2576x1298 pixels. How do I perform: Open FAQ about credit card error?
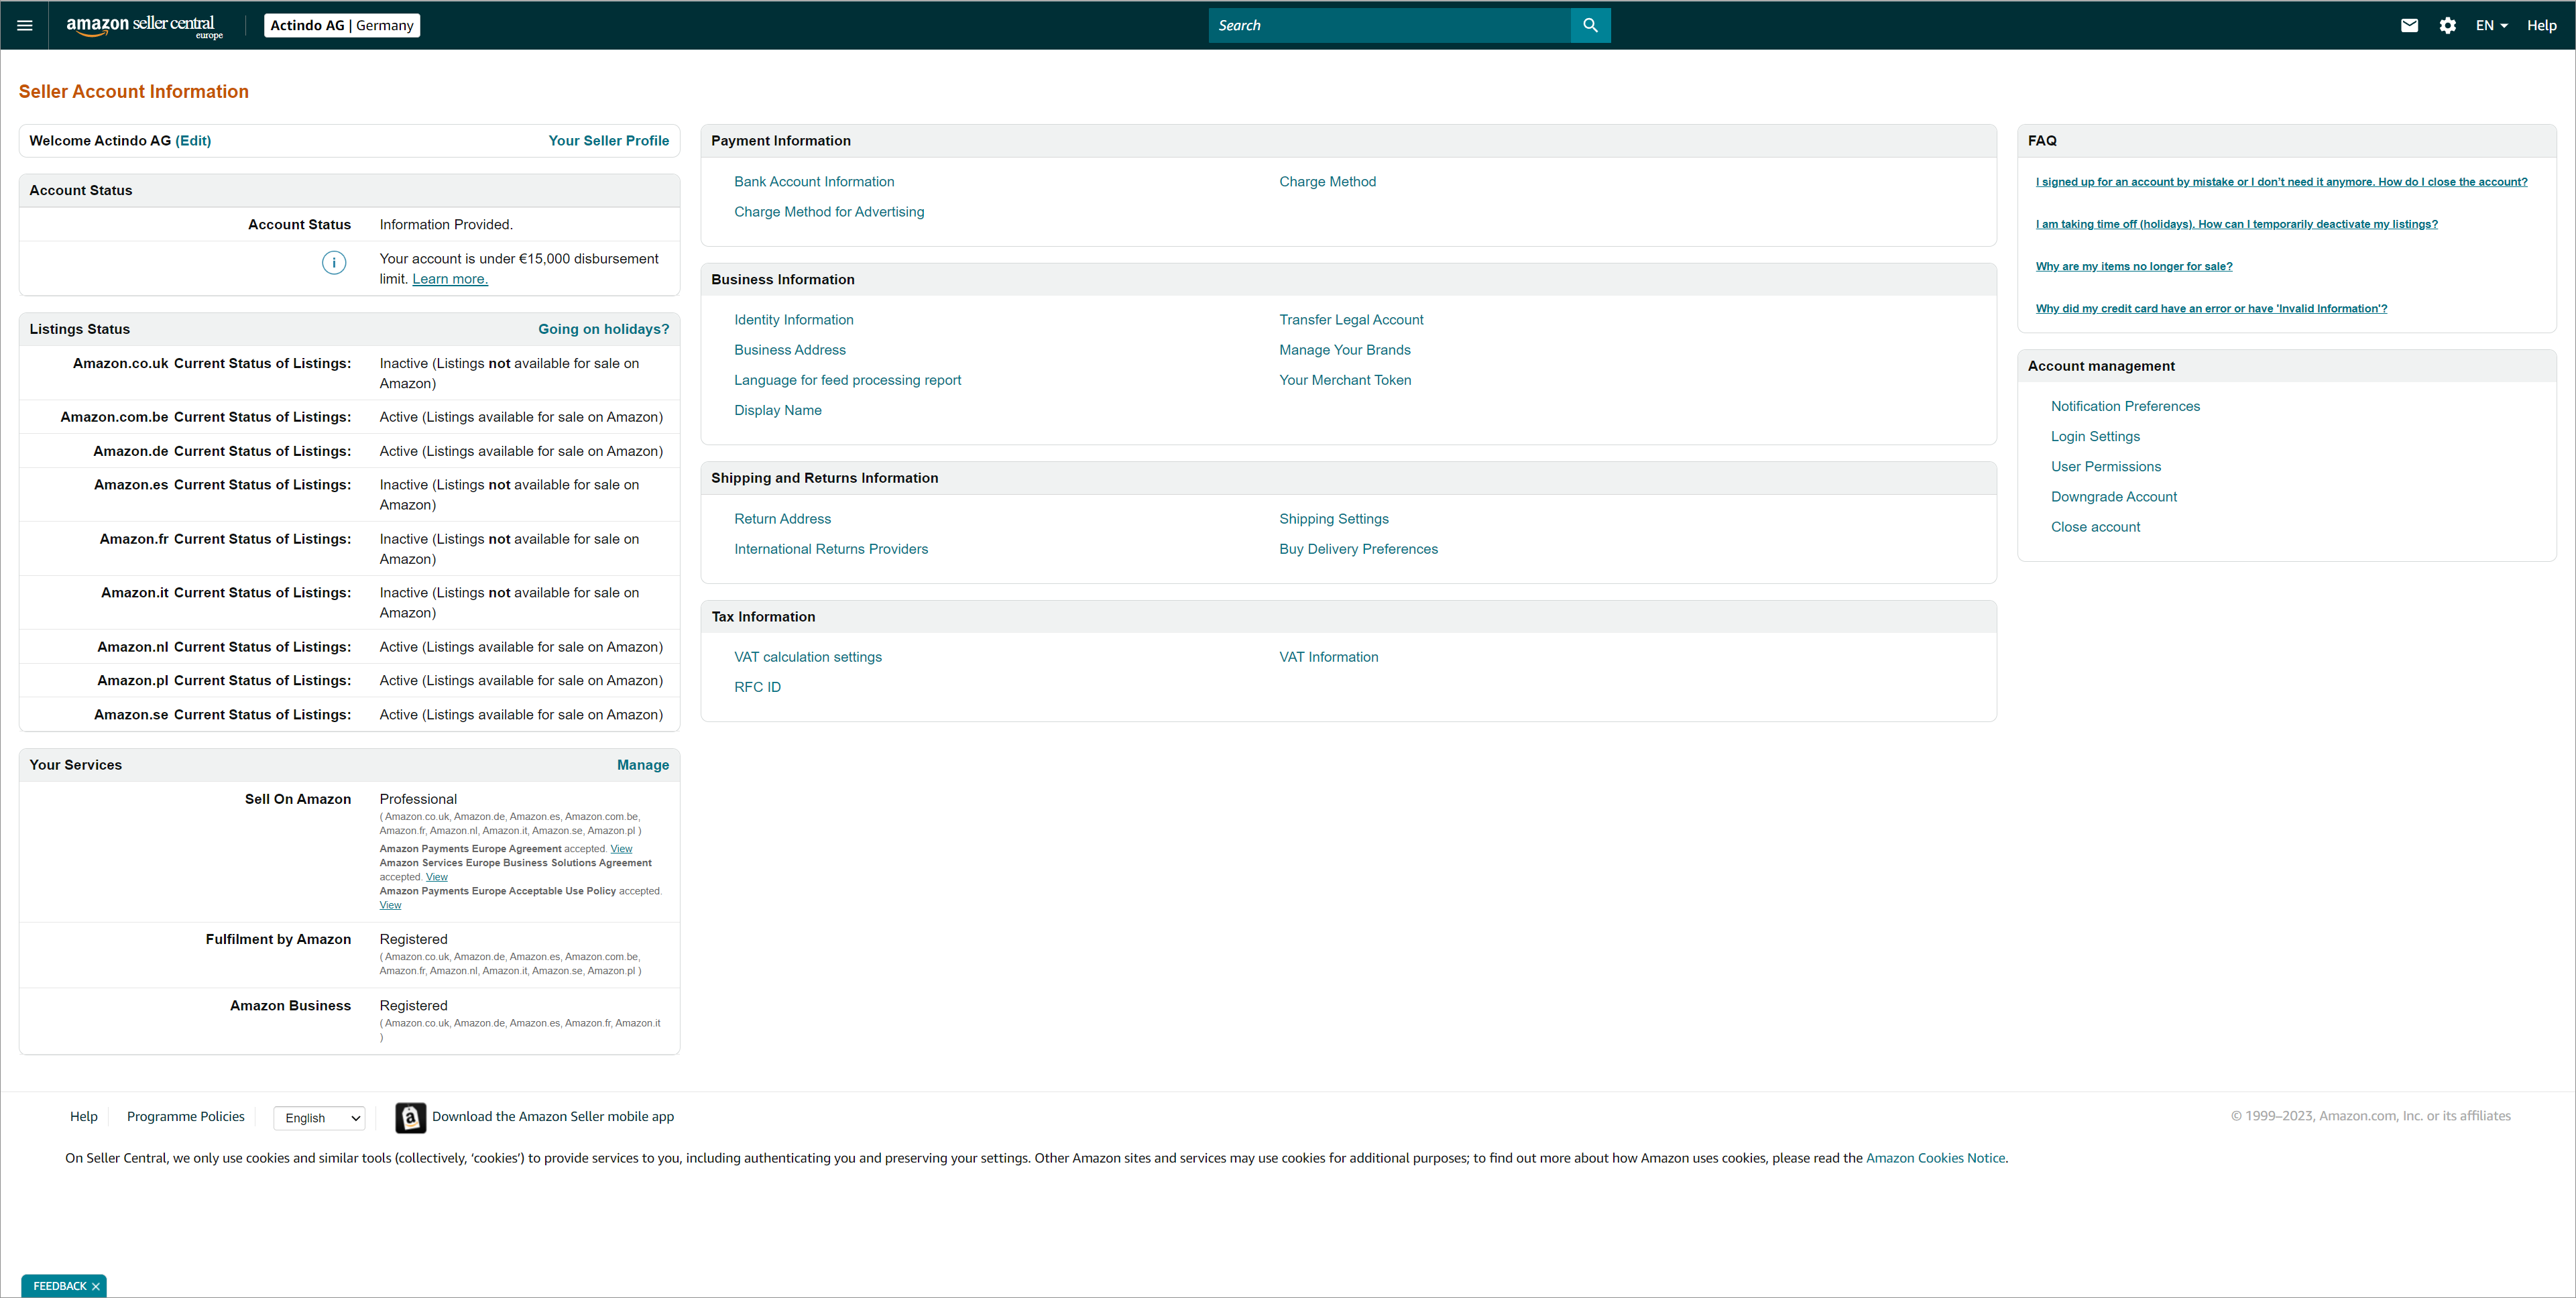pos(2211,308)
